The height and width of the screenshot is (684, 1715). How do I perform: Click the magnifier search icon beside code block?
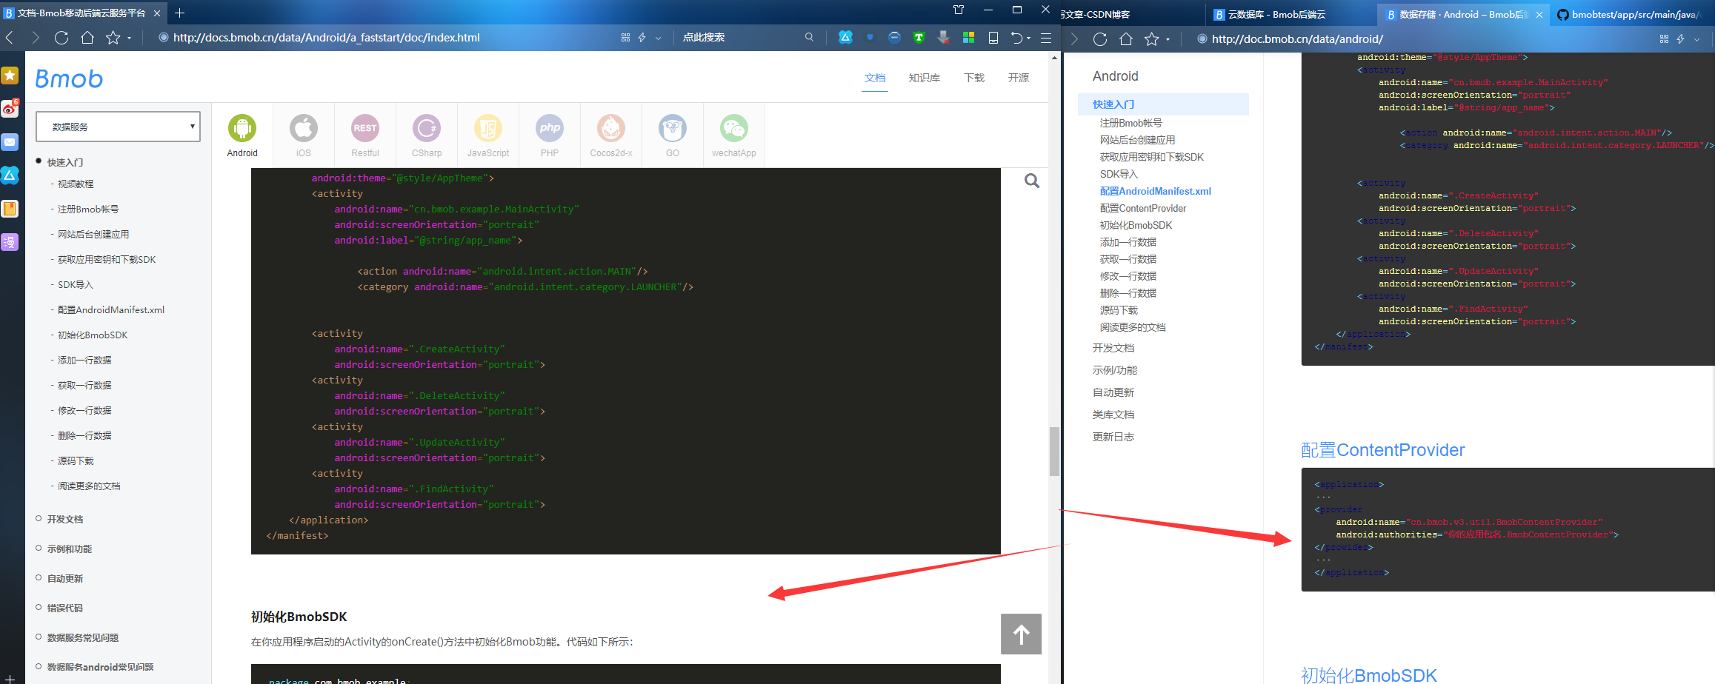[1032, 181]
